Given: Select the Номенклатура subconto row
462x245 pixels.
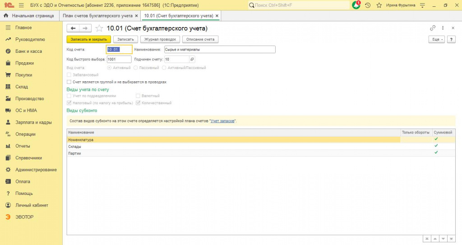Looking at the screenshot, I should 261,140.
